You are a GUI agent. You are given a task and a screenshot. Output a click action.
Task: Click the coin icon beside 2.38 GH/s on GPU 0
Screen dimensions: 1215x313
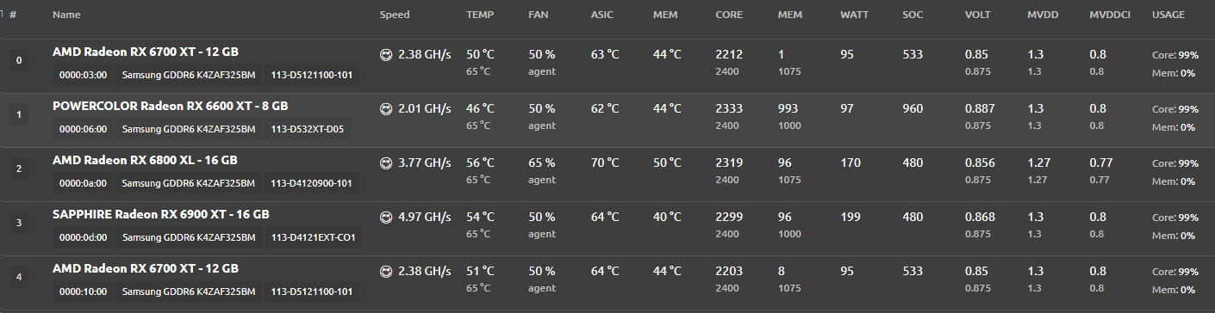[x=386, y=54]
